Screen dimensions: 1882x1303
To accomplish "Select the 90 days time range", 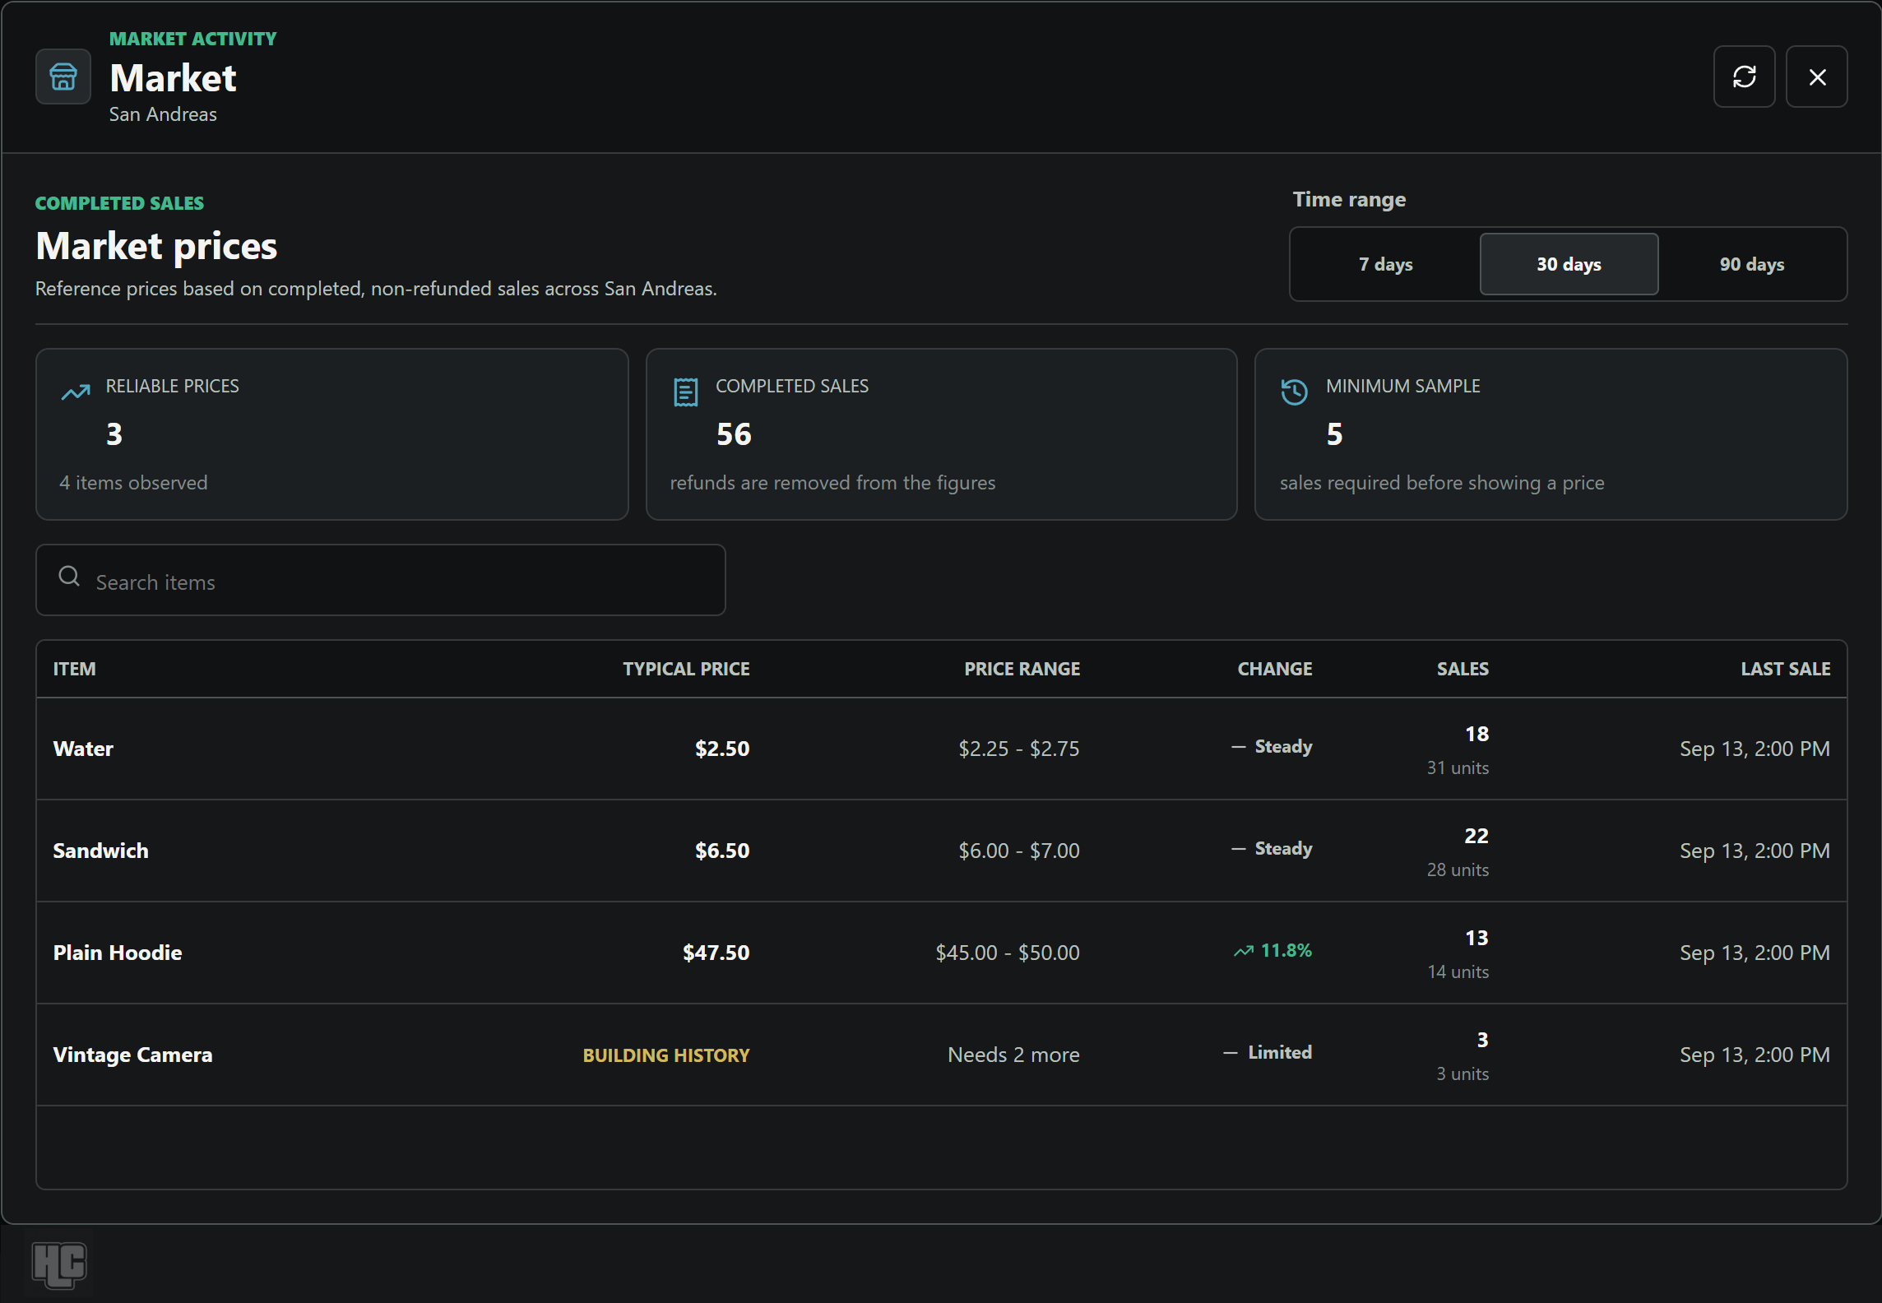I will (x=1752, y=264).
